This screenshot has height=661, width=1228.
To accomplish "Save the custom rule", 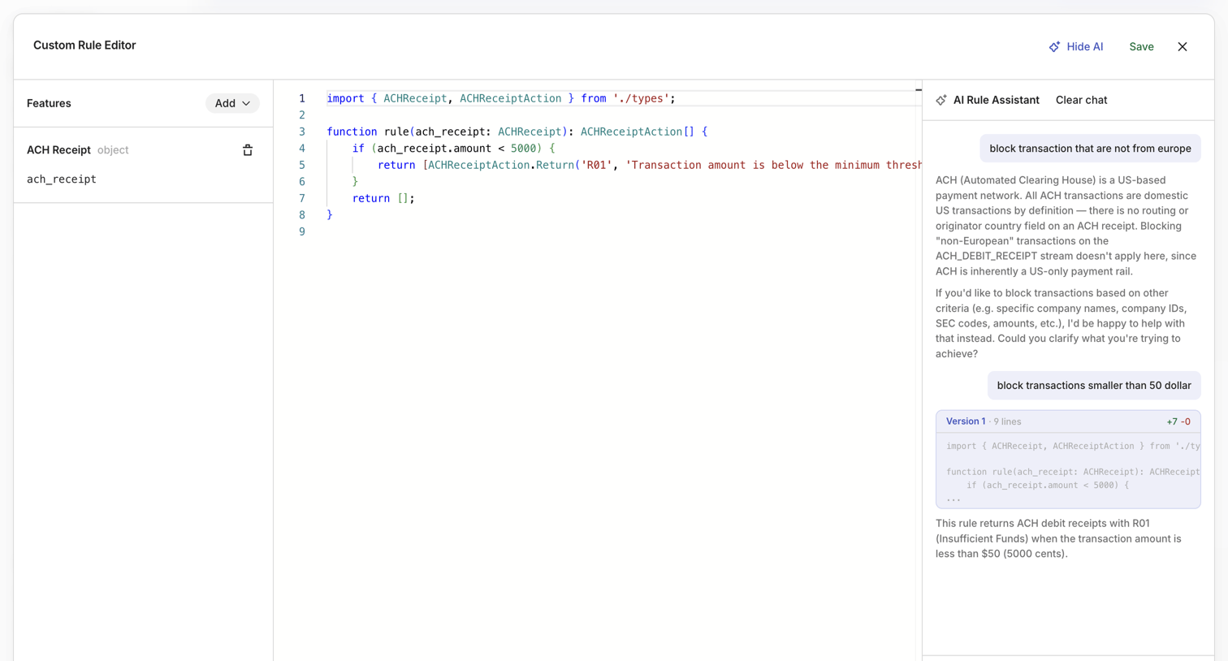I will (1141, 47).
